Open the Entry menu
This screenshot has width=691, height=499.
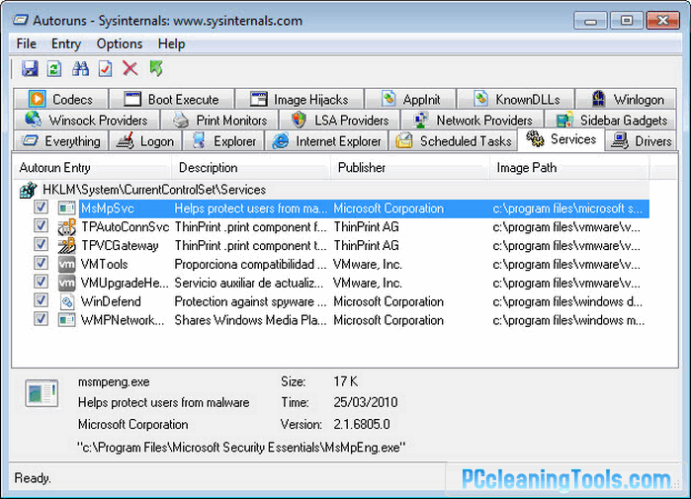point(66,44)
